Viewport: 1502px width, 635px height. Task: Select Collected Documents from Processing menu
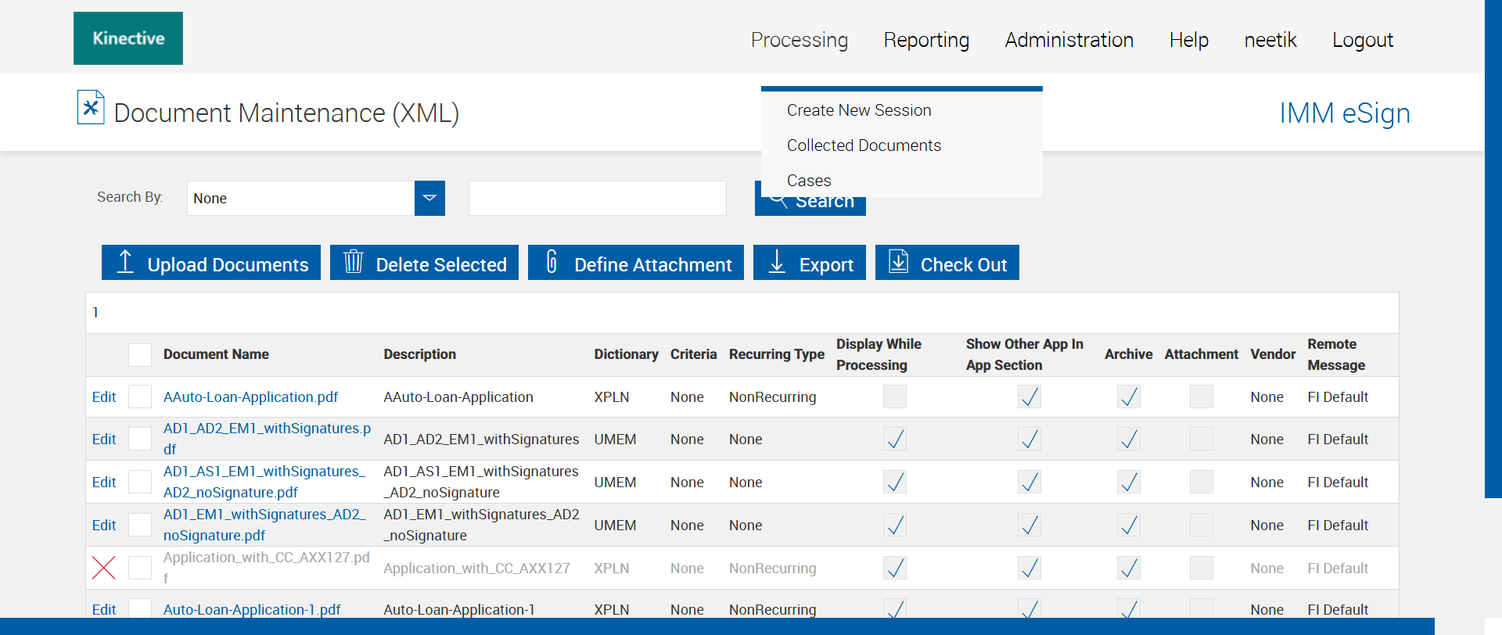coord(864,145)
